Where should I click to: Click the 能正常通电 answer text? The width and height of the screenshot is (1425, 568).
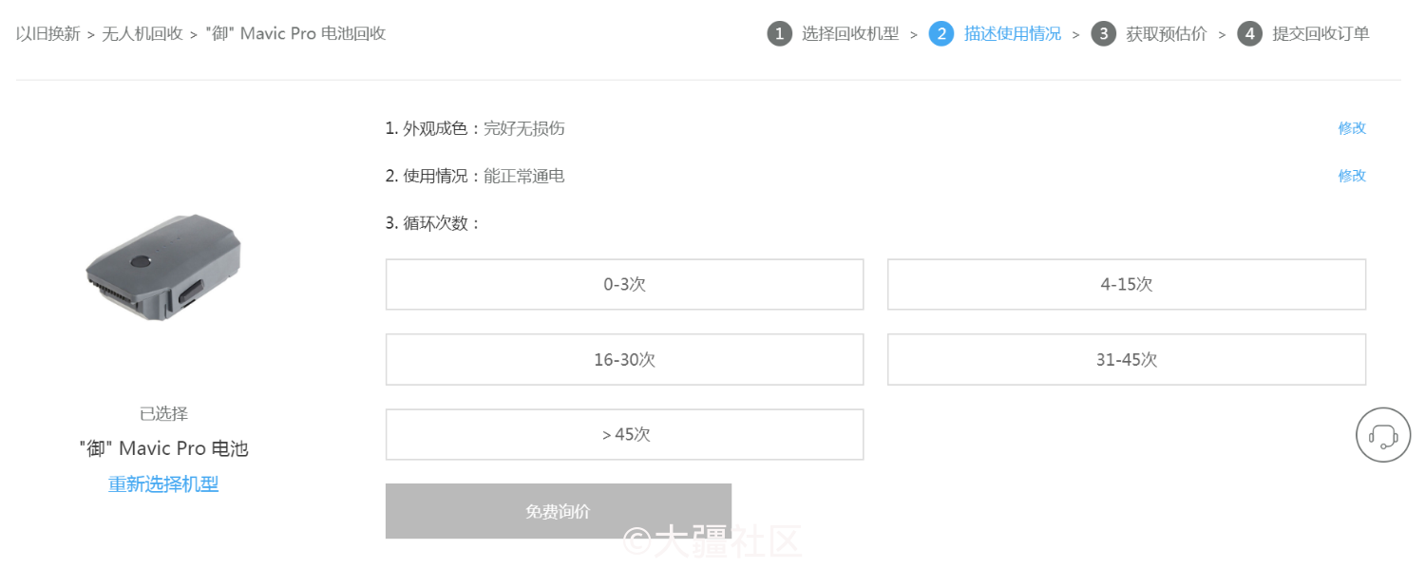pos(524,176)
